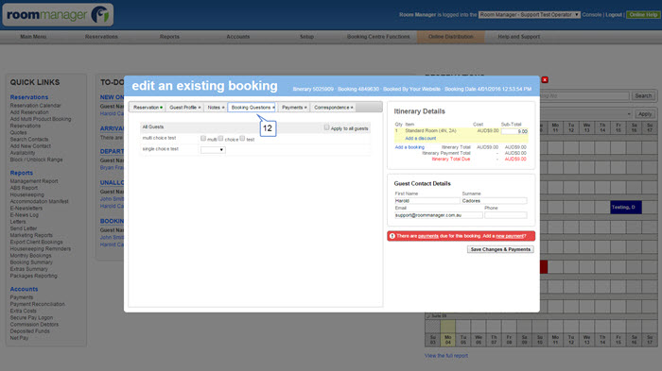Open the Online Distribution menu
The height and width of the screenshot is (371, 662).
pyautogui.click(x=450, y=37)
